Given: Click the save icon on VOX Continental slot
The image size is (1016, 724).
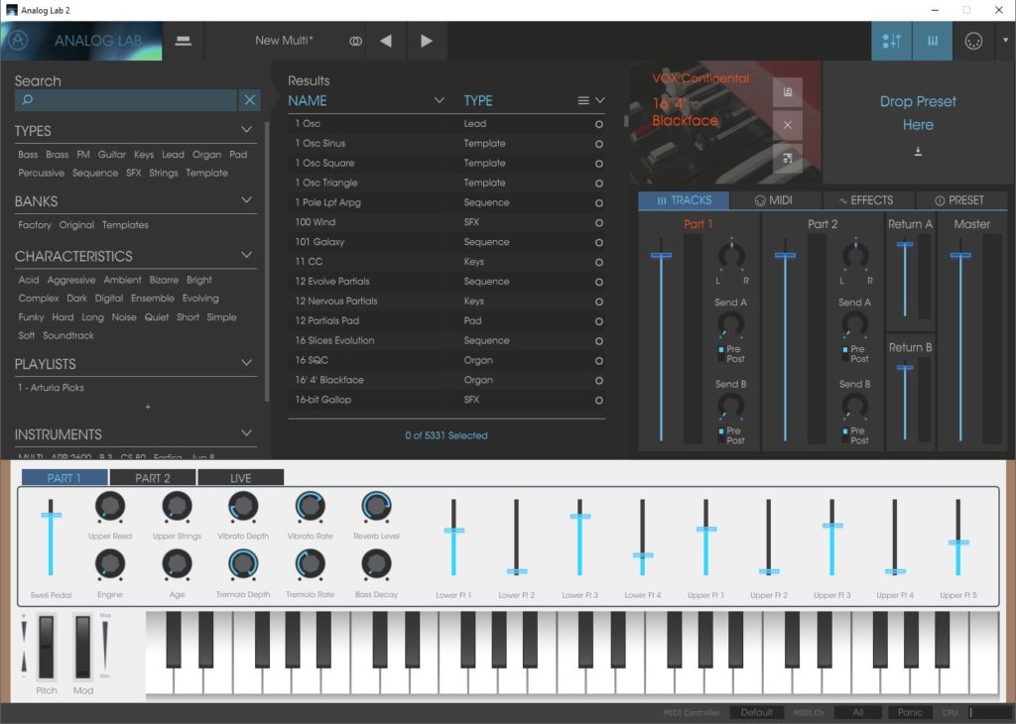Looking at the screenshot, I should click(787, 92).
